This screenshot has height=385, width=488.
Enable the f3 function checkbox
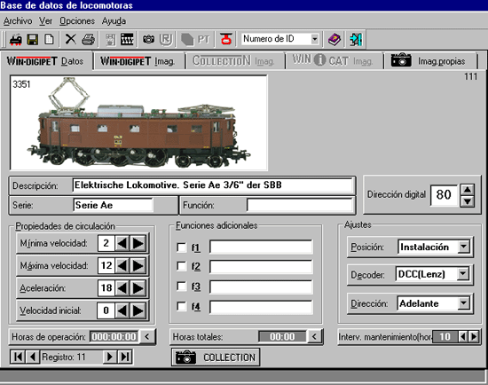coord(181,287)
